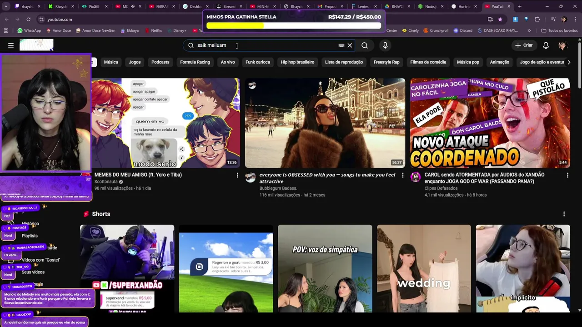Image resolution: width=582 pixels, height=327 pixels.
Task: Select the Funk carioca chip
Action: [x=258, y=62]
